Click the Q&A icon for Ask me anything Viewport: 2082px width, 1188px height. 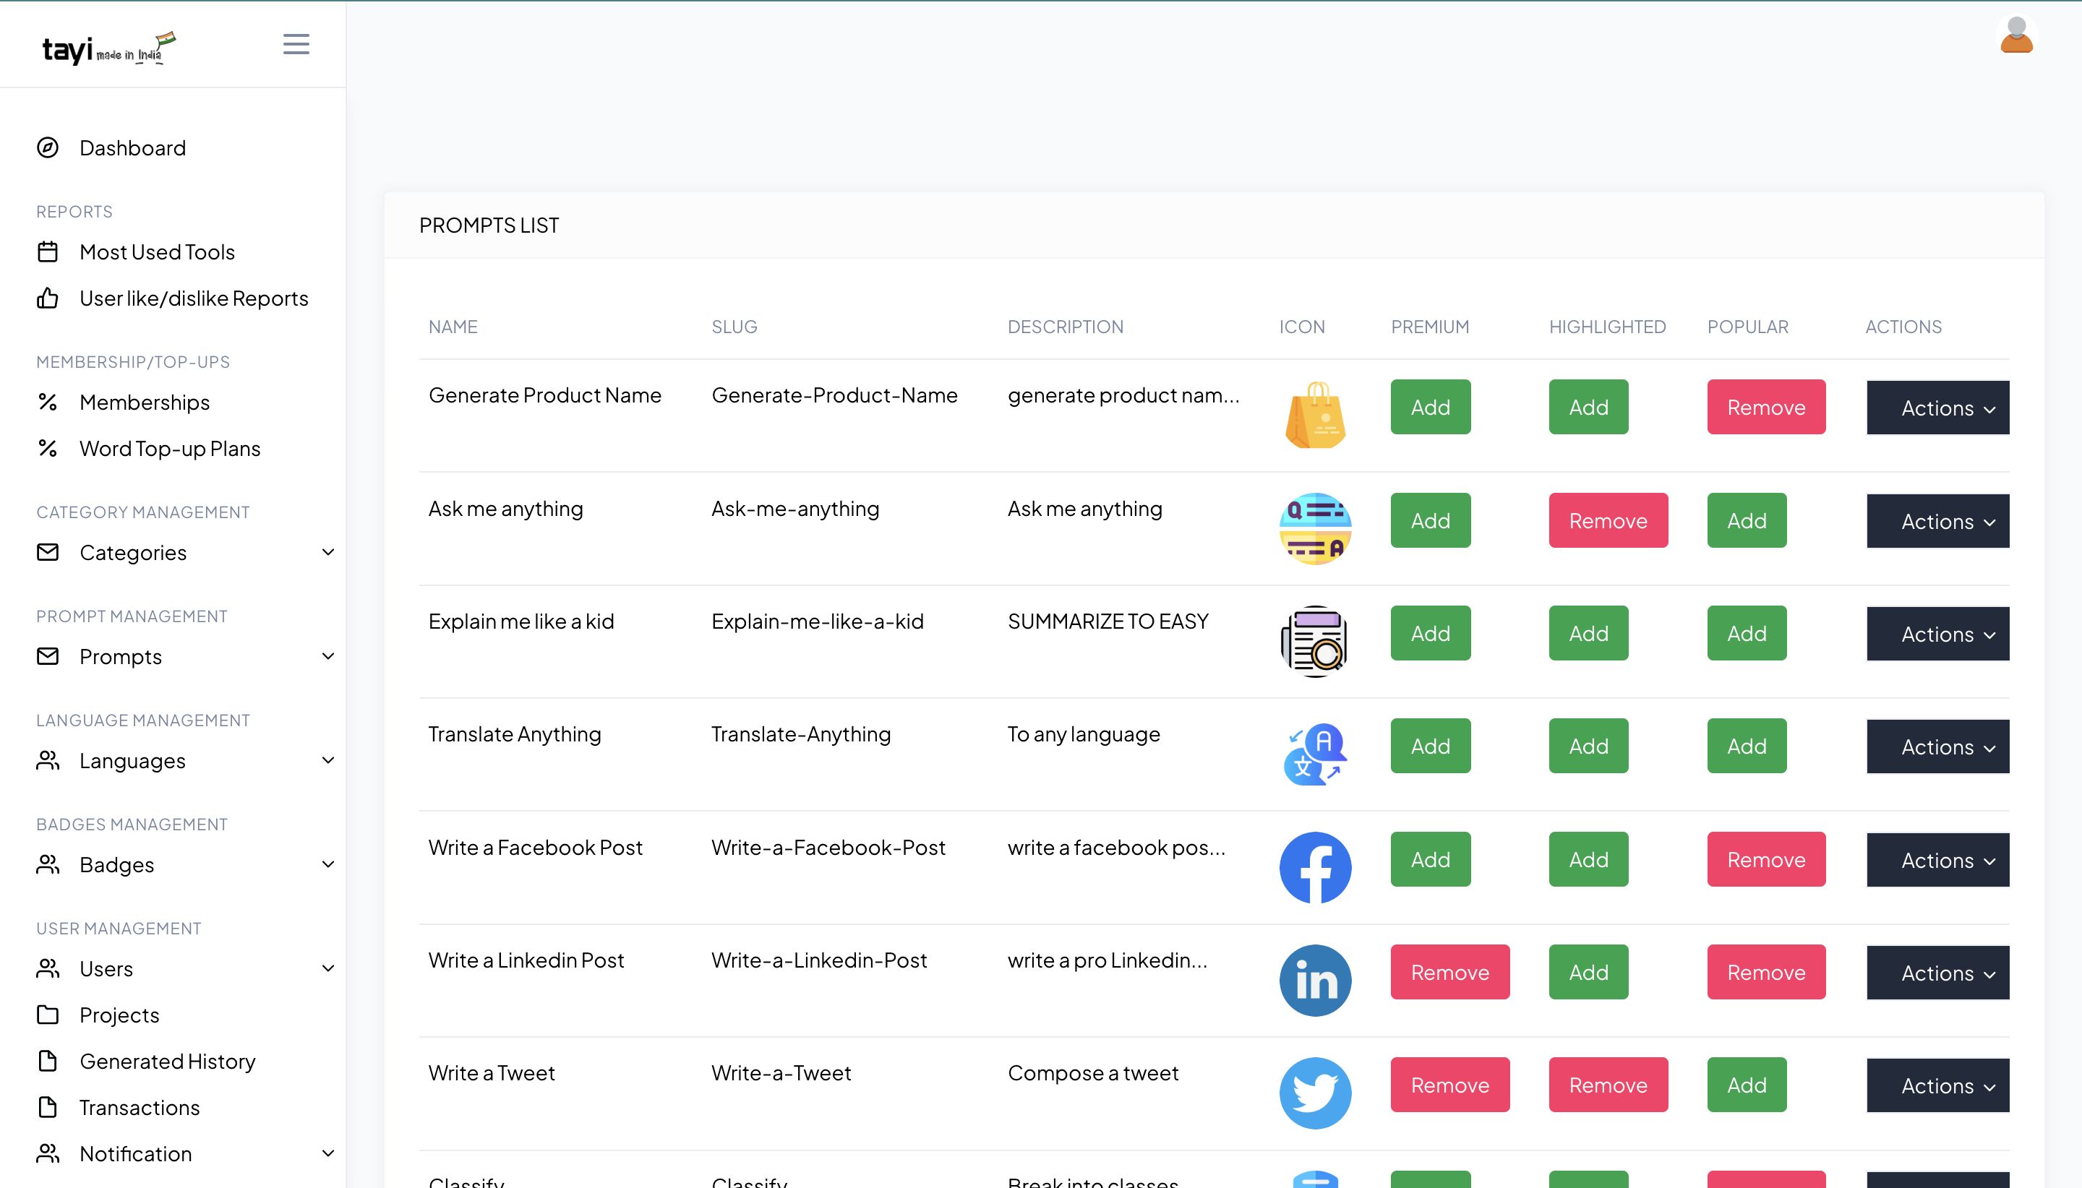point(1315,529)
